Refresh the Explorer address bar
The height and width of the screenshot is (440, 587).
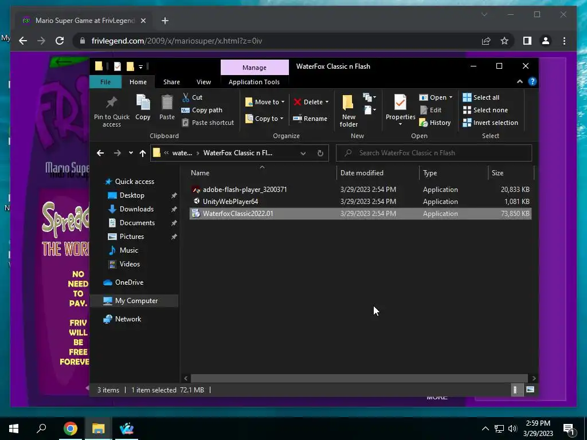click(x=320, y=153)
